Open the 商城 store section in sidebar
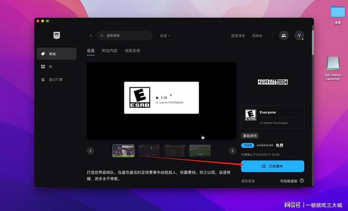Viewport: 348px width, 211px height. pos(56,54)
